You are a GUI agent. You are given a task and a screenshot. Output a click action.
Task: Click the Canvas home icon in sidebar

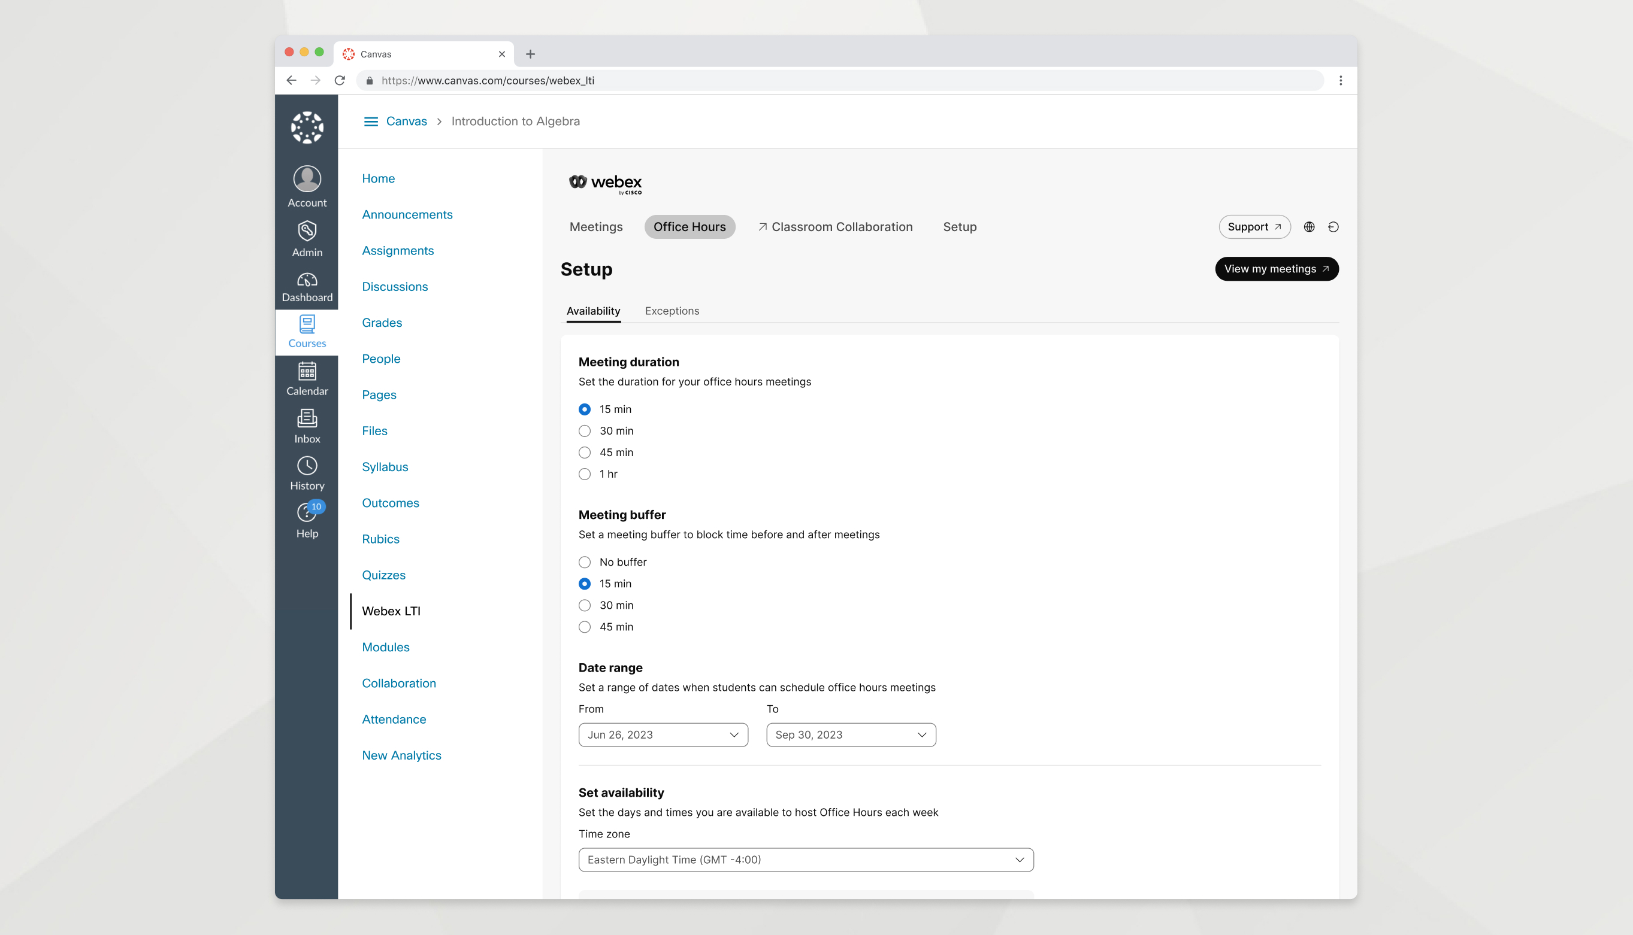coord(306,127)
